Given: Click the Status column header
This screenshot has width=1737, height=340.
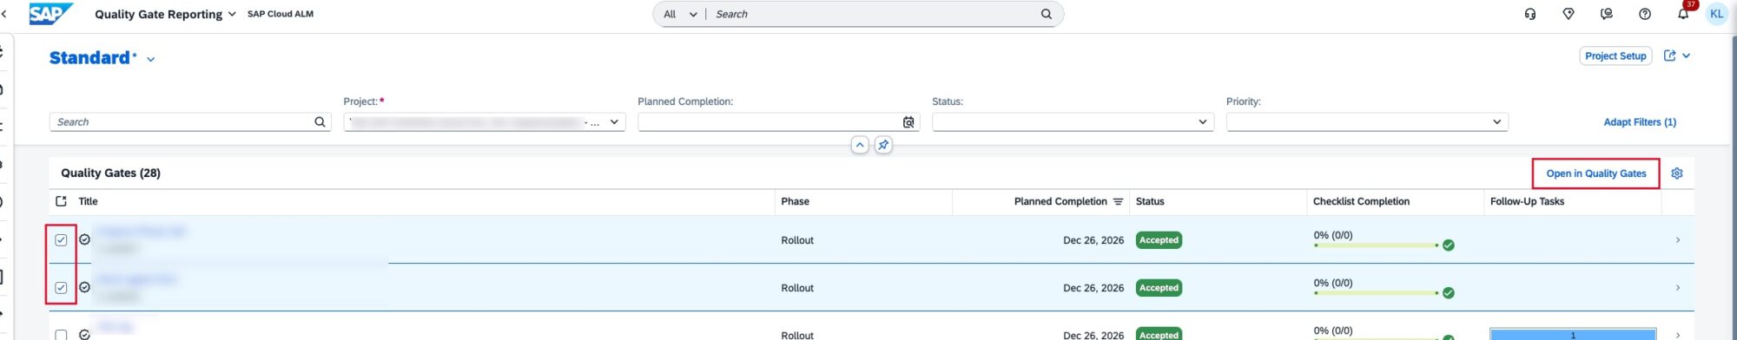Looking at the screenshot, I should pos(1150,201).
